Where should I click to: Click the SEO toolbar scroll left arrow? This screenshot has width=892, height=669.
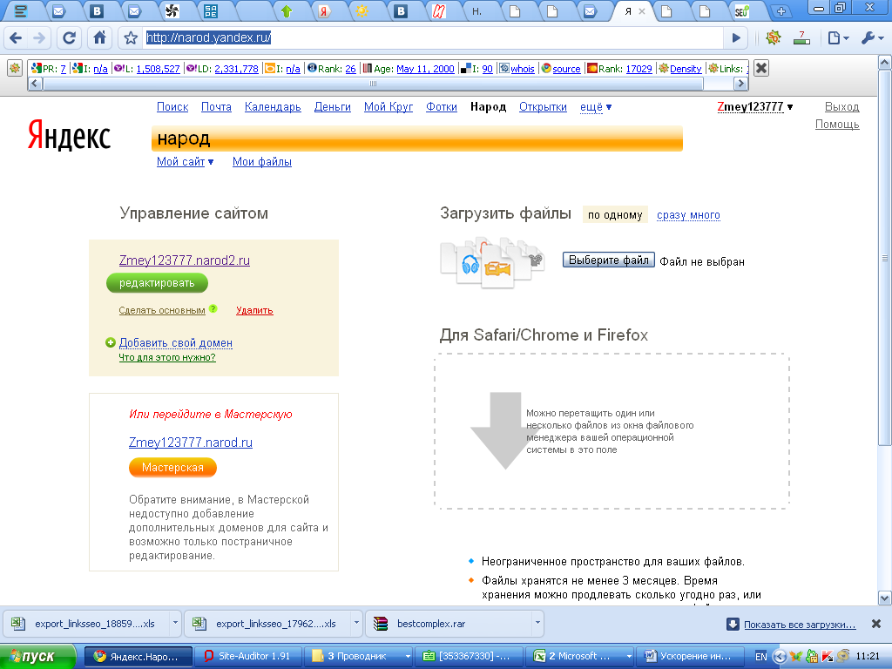click(x=35, y=84)
